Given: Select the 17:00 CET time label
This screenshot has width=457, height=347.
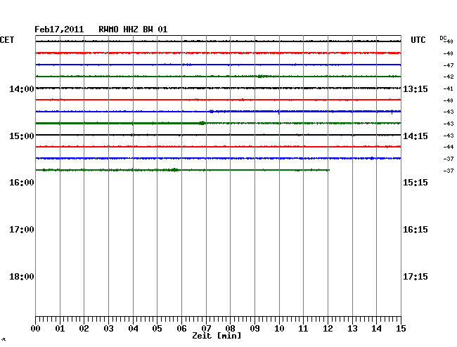Looking at the screenshot, I should tap(22, 230).
